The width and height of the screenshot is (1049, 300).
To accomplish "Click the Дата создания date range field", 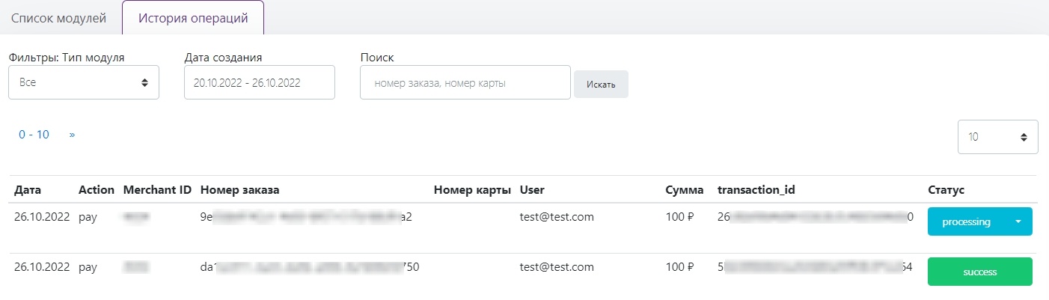I will (x=259, y=82).
